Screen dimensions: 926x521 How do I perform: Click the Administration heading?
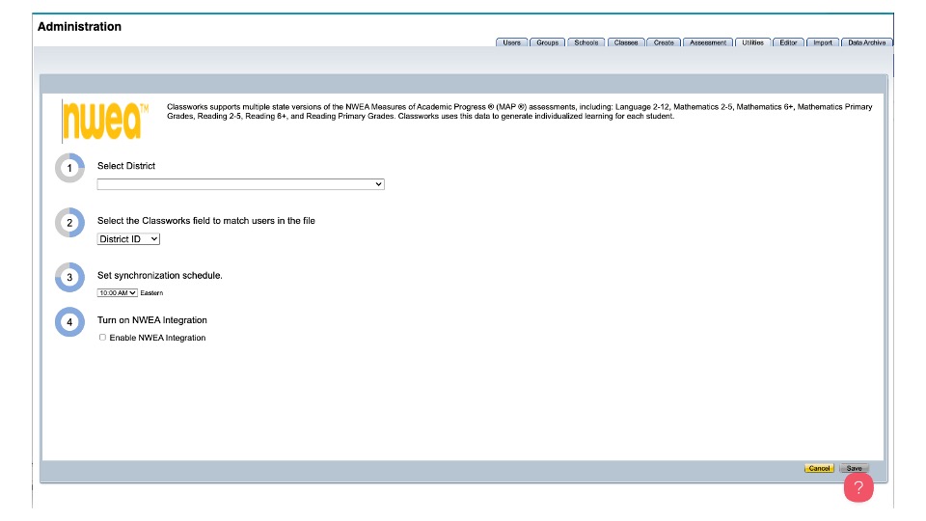79,27
